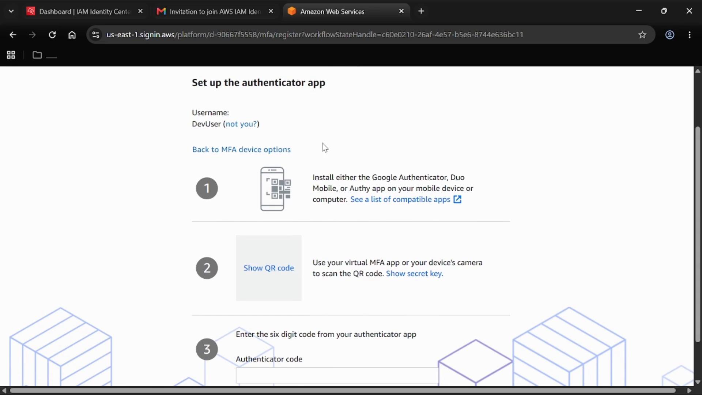Reload the AWS sign-in page
Screen dimensions: 702x395
52,35
